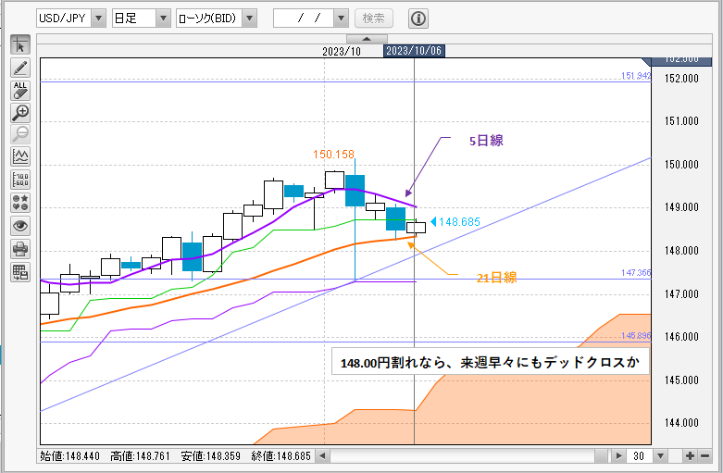Open the price scale settings icon
The height and width of the screenshot is (473, 723).
point(20,180)
